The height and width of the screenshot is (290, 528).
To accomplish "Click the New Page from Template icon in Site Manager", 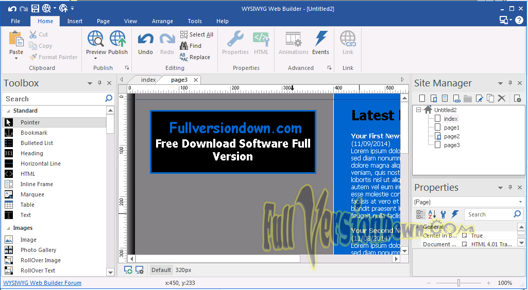I will coord(445,98).
